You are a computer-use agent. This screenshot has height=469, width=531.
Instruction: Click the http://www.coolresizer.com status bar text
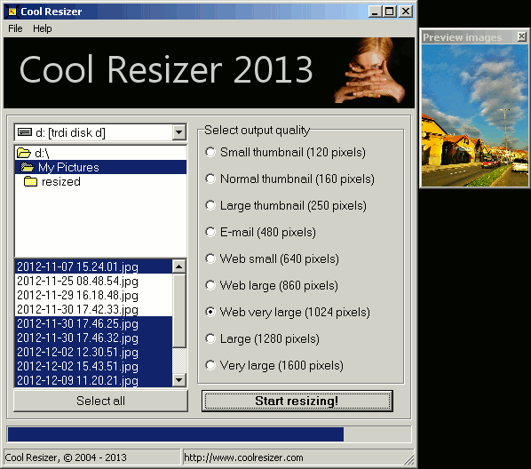pyautogui.click(x=243, y=457)
